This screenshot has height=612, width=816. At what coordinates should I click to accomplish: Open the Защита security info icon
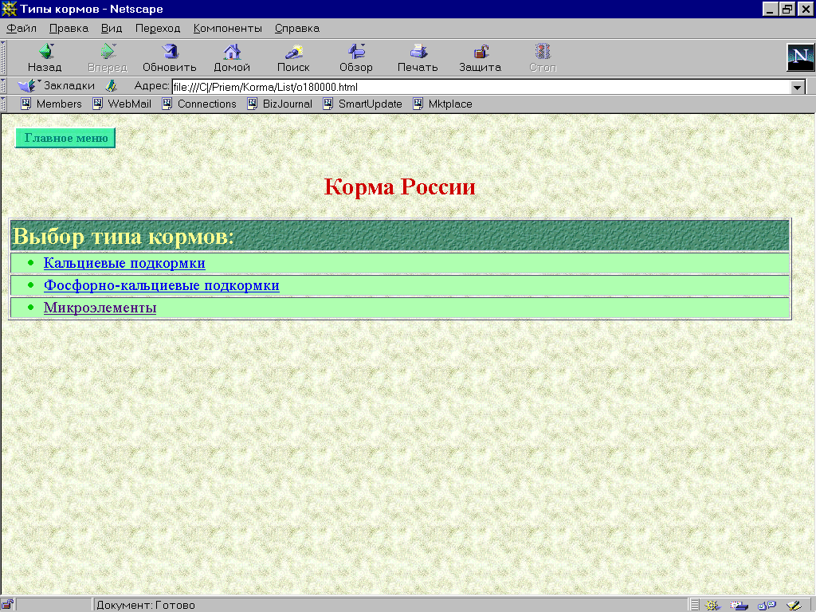[480, 53]
